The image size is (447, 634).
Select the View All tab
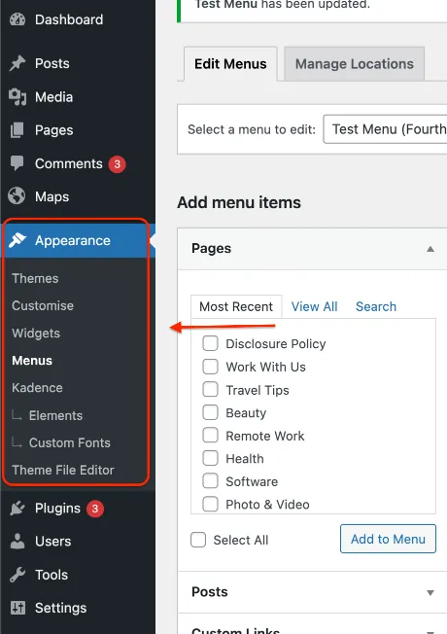point(315,306)
